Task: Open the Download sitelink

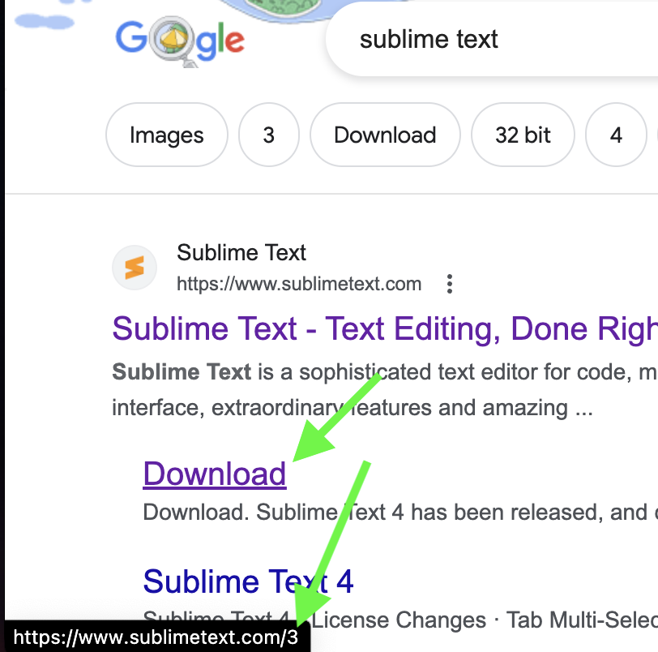Action: tap(215, 474)
